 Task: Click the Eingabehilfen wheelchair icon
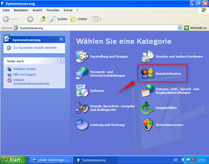[148, 108]
